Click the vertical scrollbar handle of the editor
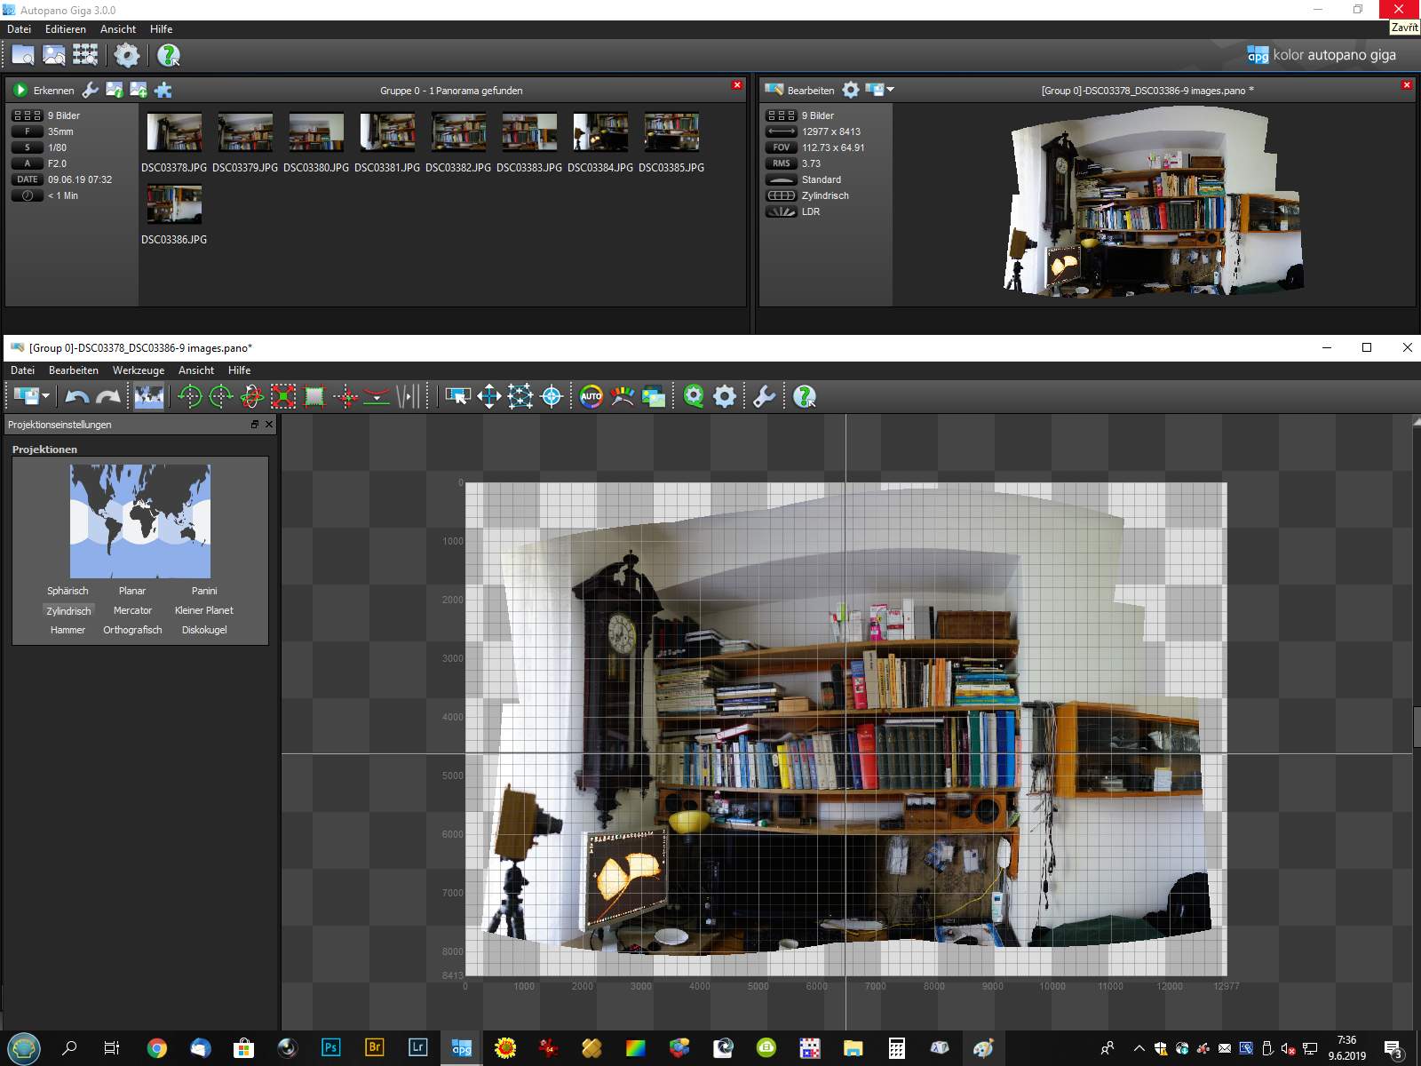The image size is (1421, 1066). coord(1416,727)
